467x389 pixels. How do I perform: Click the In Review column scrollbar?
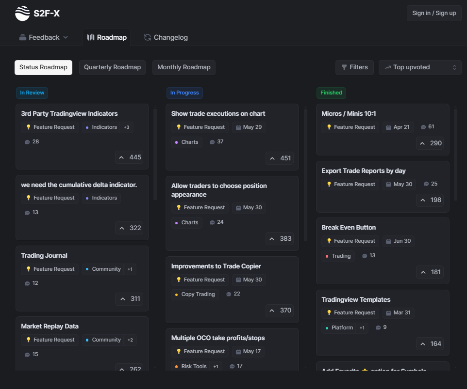[155, 155]
